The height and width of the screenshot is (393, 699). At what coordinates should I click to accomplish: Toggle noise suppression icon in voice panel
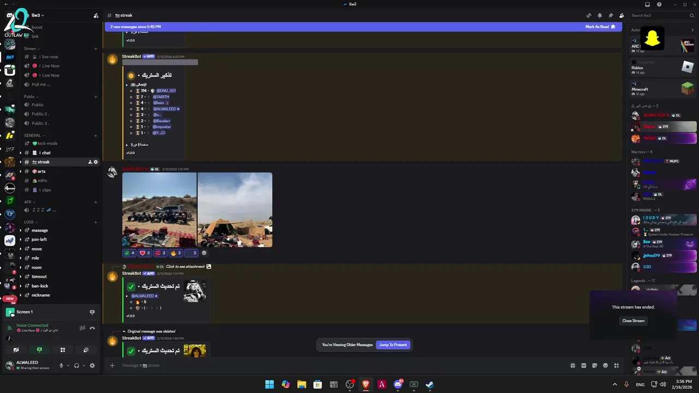tap(82, 328)
